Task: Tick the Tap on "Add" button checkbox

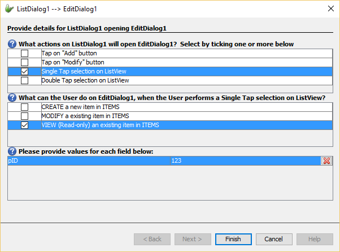Action: (x=24, y=54)
